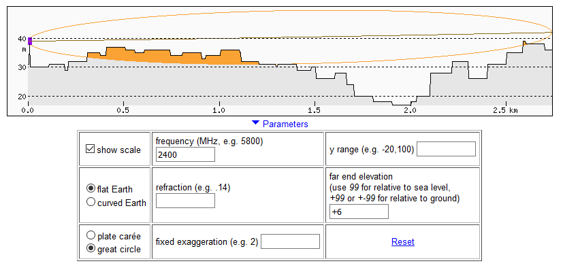This screenshot has width=563, height=270.
Task: Click the far end elevation field
Action: (x=359, y=212)
